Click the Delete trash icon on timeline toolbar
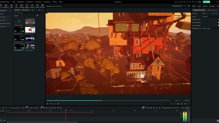The width and height of the screenshot is (219, 123). click(x=12, y=108)
